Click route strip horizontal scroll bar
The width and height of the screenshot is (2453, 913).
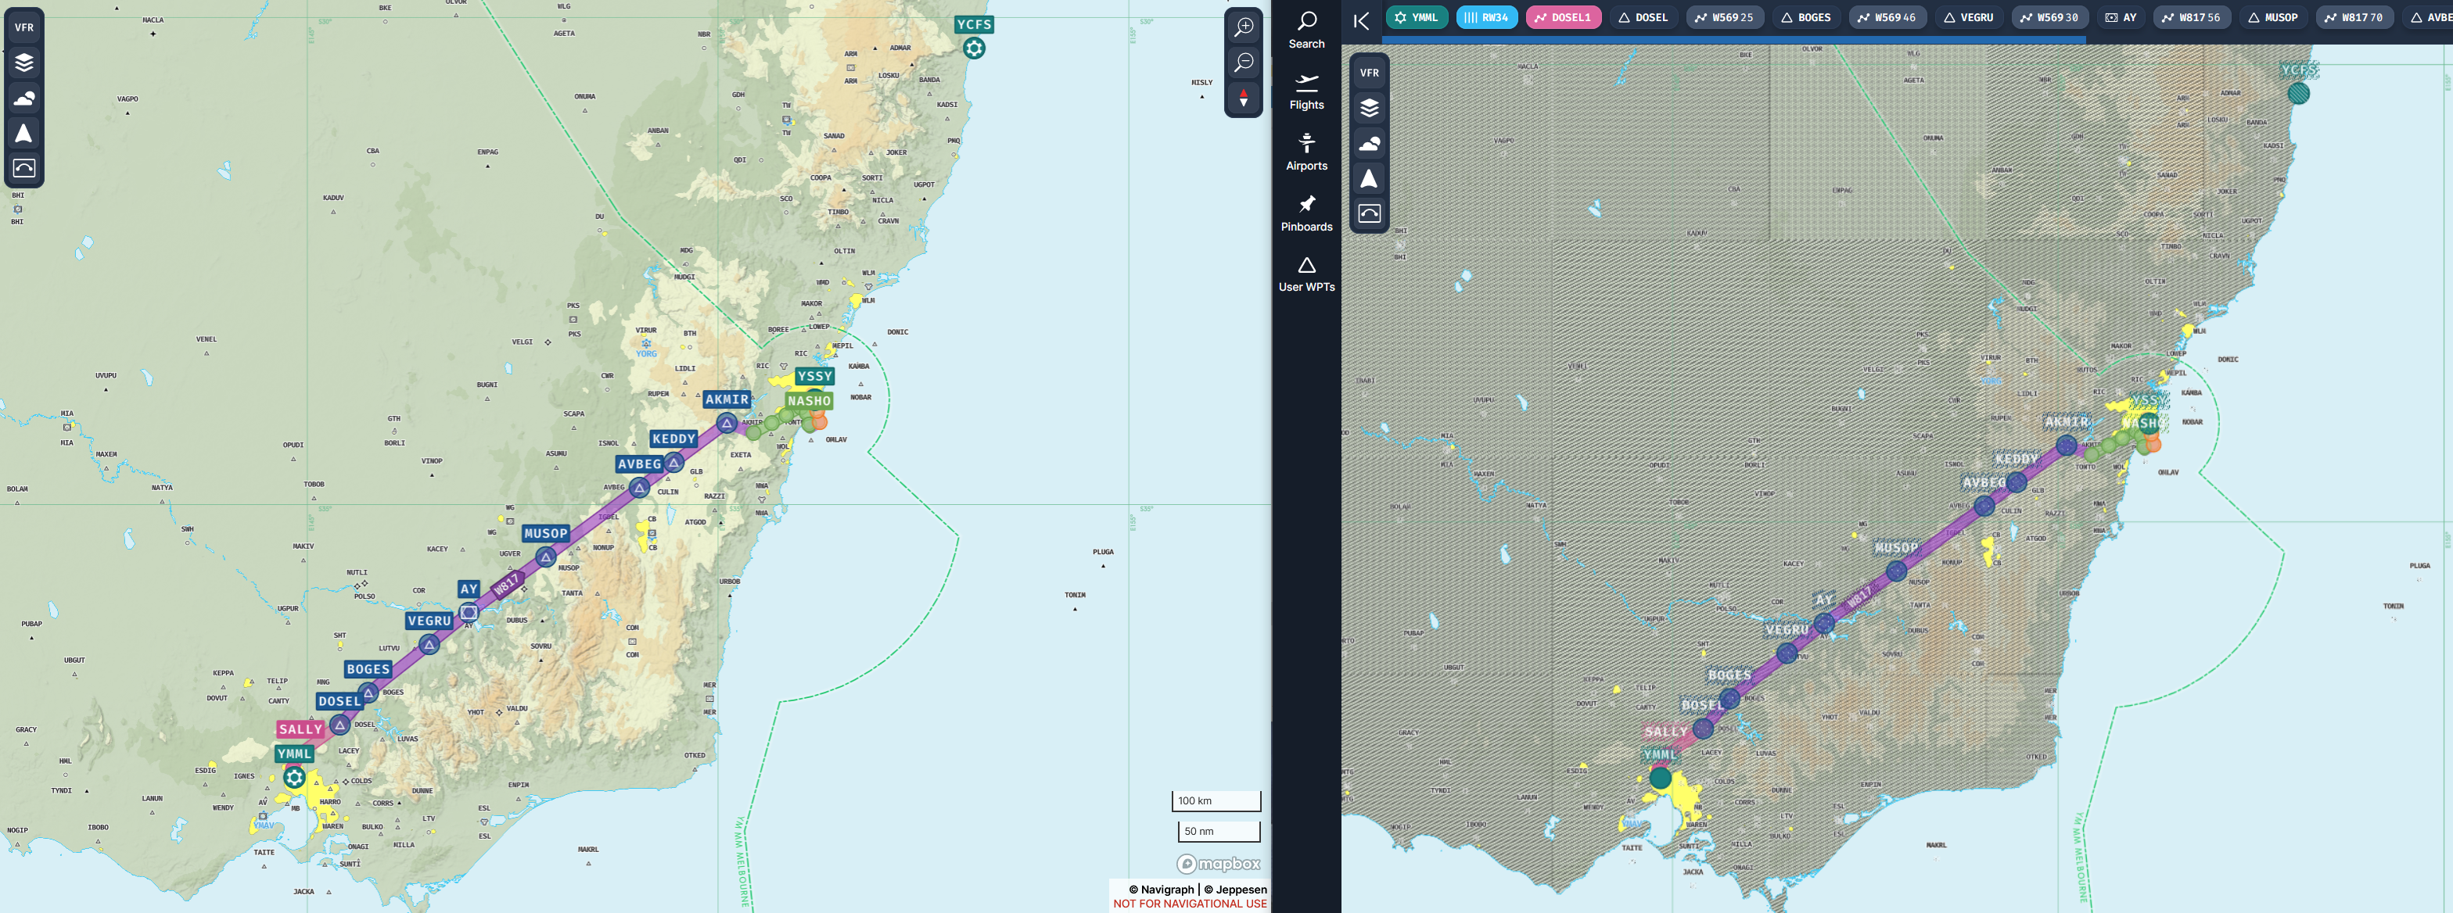point(1733,40)
